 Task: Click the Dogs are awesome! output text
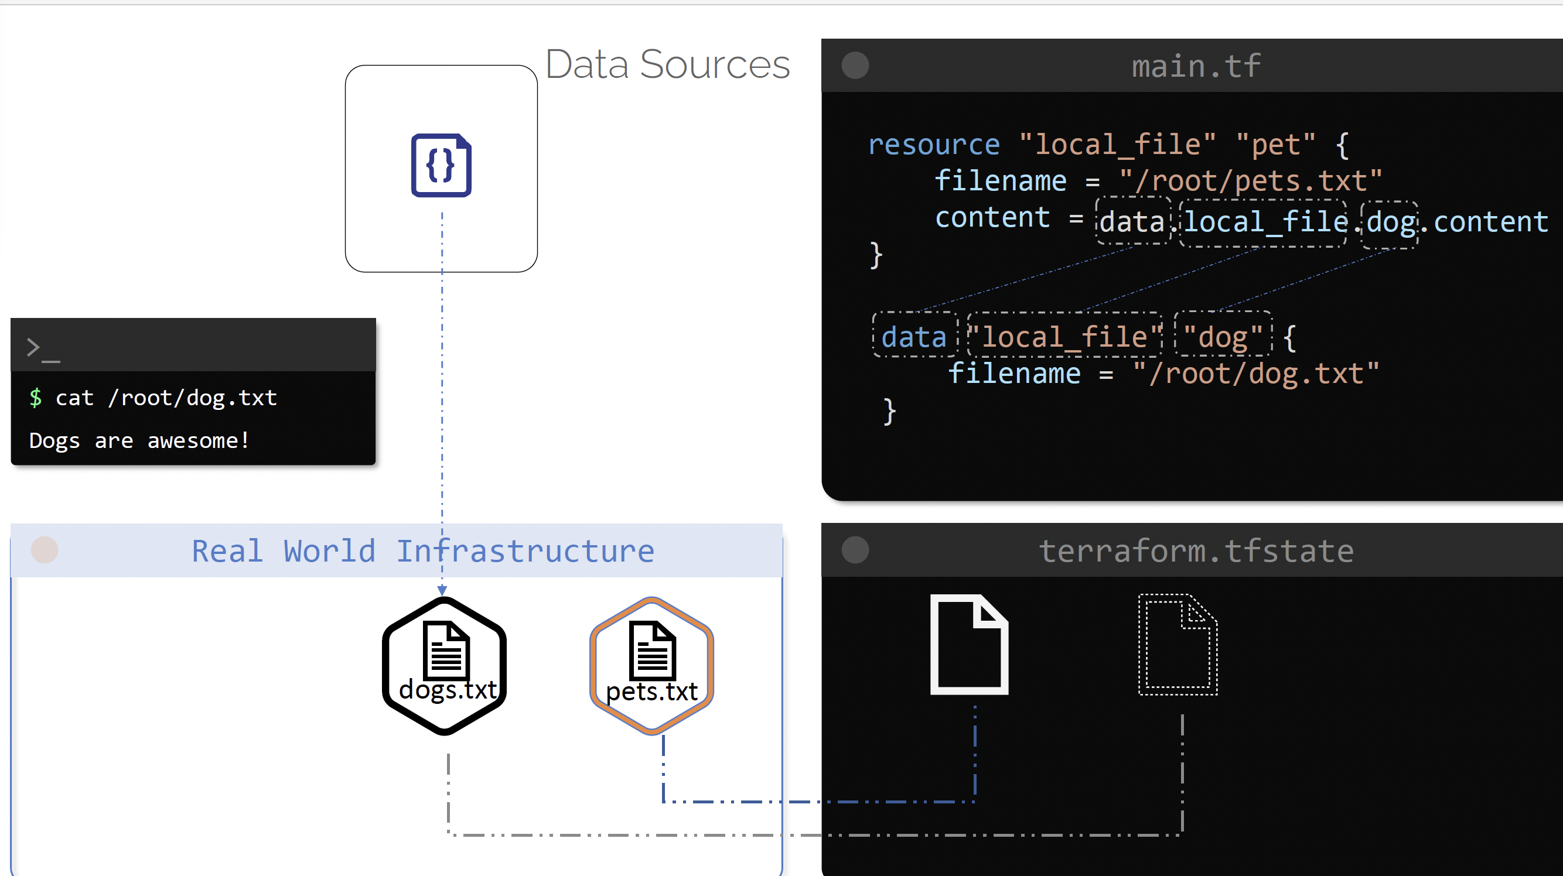point(139,440)
